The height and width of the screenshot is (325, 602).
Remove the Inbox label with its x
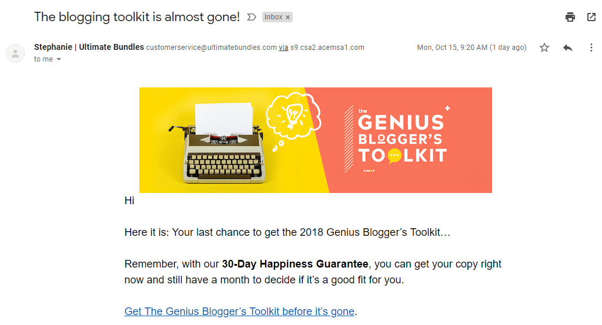287,18
